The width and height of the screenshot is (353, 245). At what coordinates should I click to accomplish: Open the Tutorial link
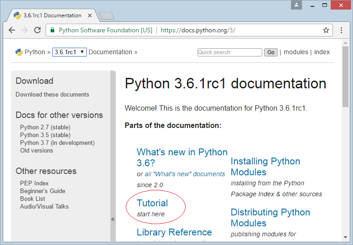(152, 203)
